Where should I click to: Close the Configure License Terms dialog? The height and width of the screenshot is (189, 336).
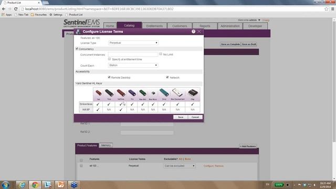199,31
